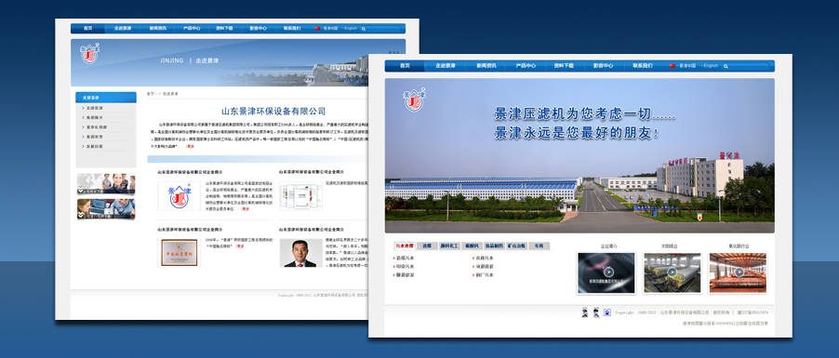
Task: Click the 印染污水 link in the list
Action: (x=406, y=267)
